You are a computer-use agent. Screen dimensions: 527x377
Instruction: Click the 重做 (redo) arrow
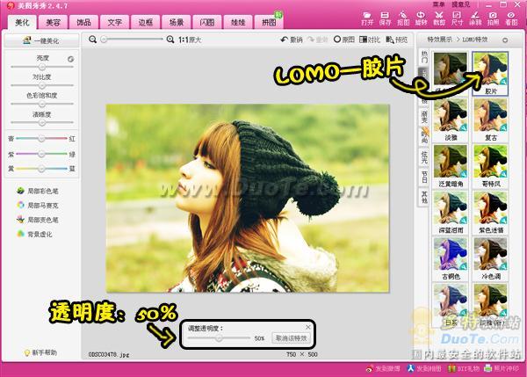318,40
